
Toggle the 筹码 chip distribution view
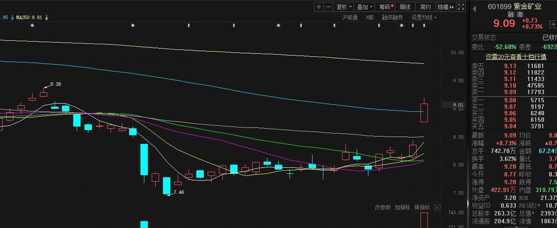[x=386, y=7]
